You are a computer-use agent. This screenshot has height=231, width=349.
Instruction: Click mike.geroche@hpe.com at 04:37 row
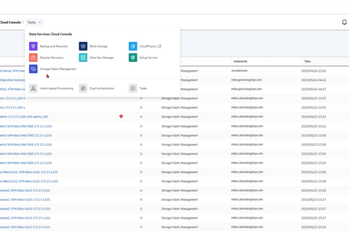pos(247,89)
